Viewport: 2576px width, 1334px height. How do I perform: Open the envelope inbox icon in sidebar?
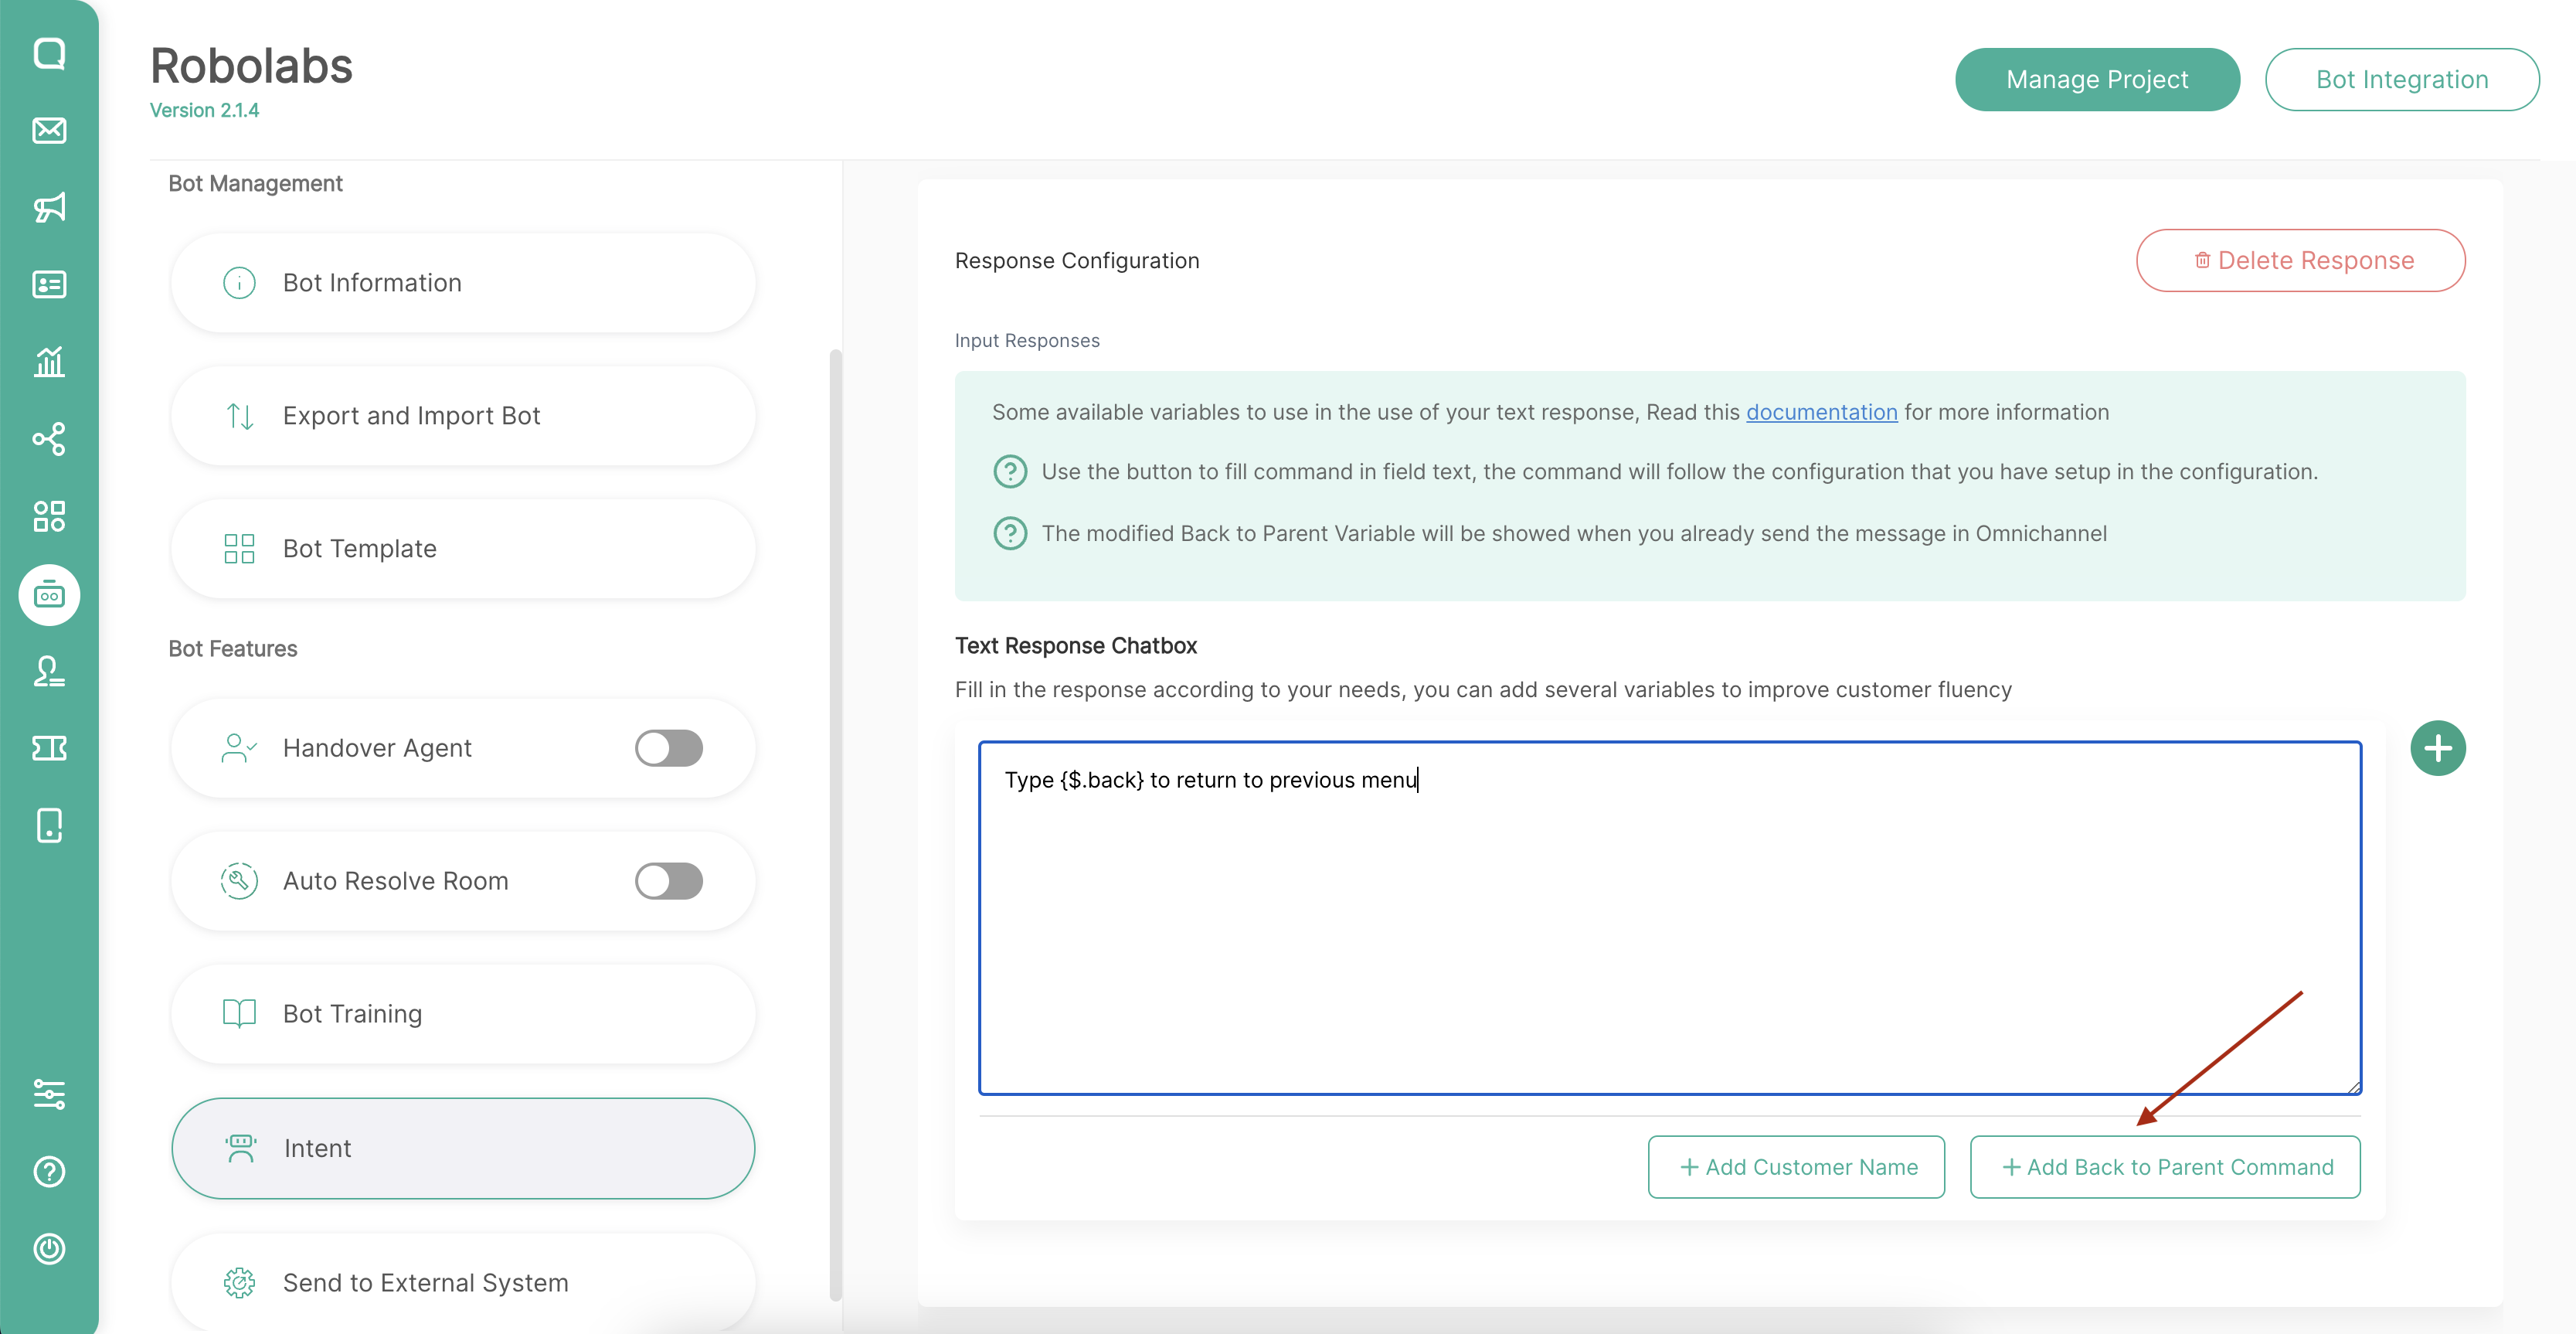(49, 130)
